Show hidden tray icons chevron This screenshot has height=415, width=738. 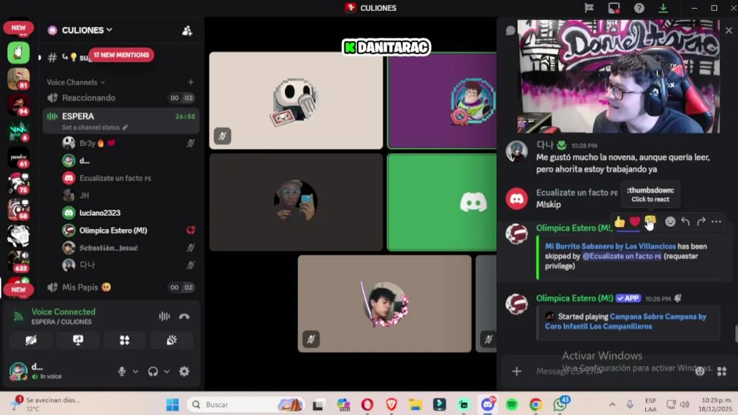(612, 405)
